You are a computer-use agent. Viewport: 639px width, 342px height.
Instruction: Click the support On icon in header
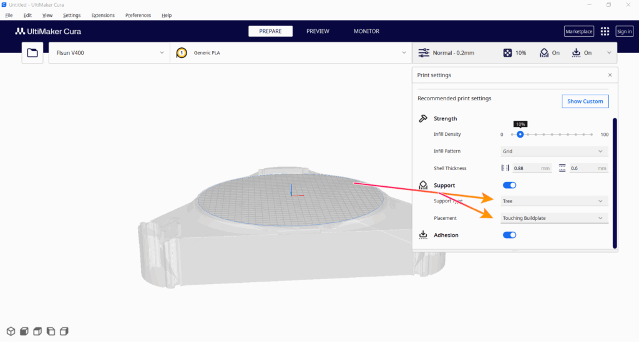[x=544, y=53]
